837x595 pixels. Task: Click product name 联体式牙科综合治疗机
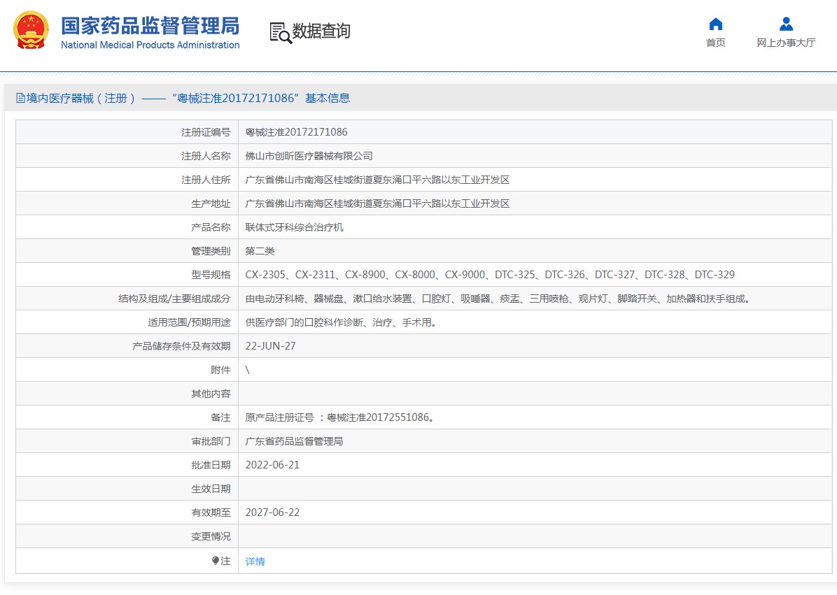point(294,227)
